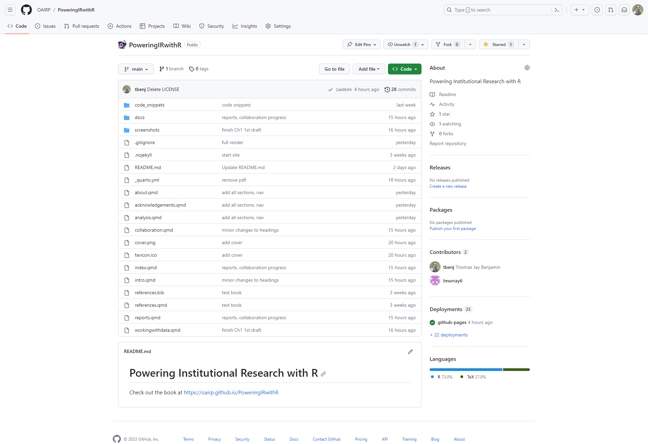Open the Projects tab
648x444 pixels.
pyautogui.click(x=152, y=26)
